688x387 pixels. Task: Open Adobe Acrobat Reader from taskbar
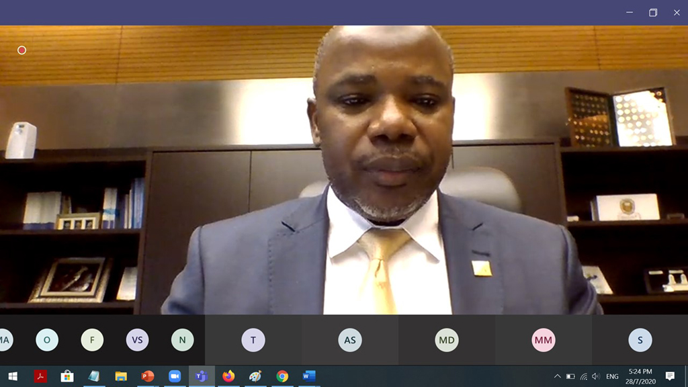click(x=40, y=376)
